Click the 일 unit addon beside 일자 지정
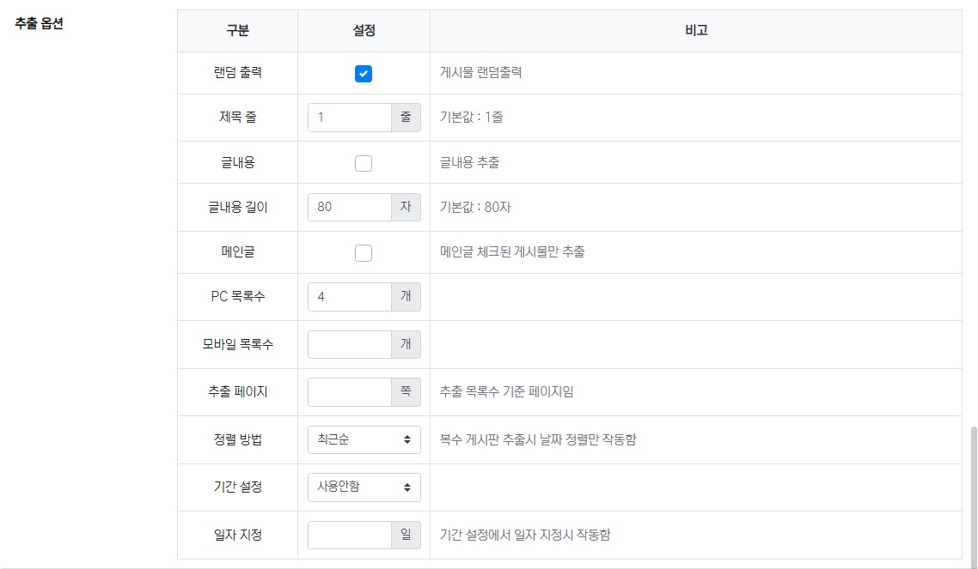Viewport: 978px width, 569px height. 406,536
